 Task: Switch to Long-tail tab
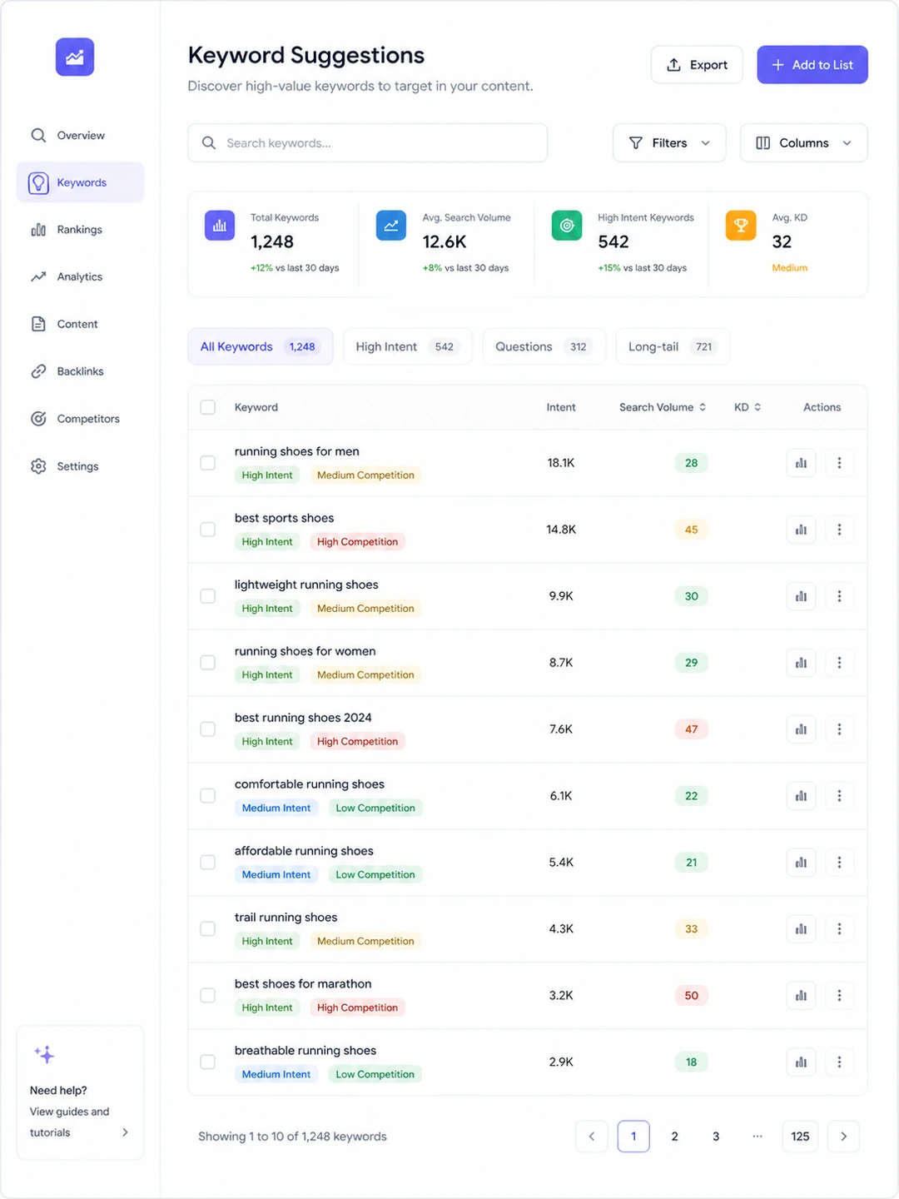click(x=673, y=346)
